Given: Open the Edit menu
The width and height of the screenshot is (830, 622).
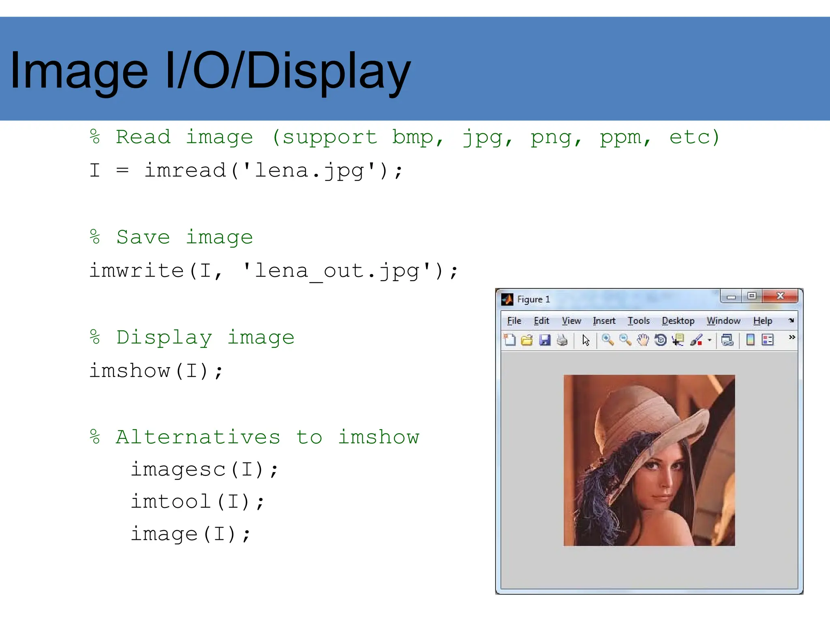Looking at the screenshot, I should pos(541,321).
